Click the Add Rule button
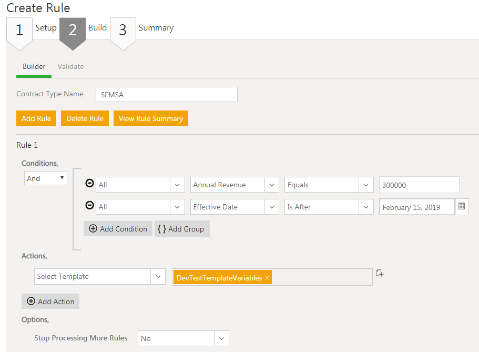479x352 pixels. click(36, 118)
